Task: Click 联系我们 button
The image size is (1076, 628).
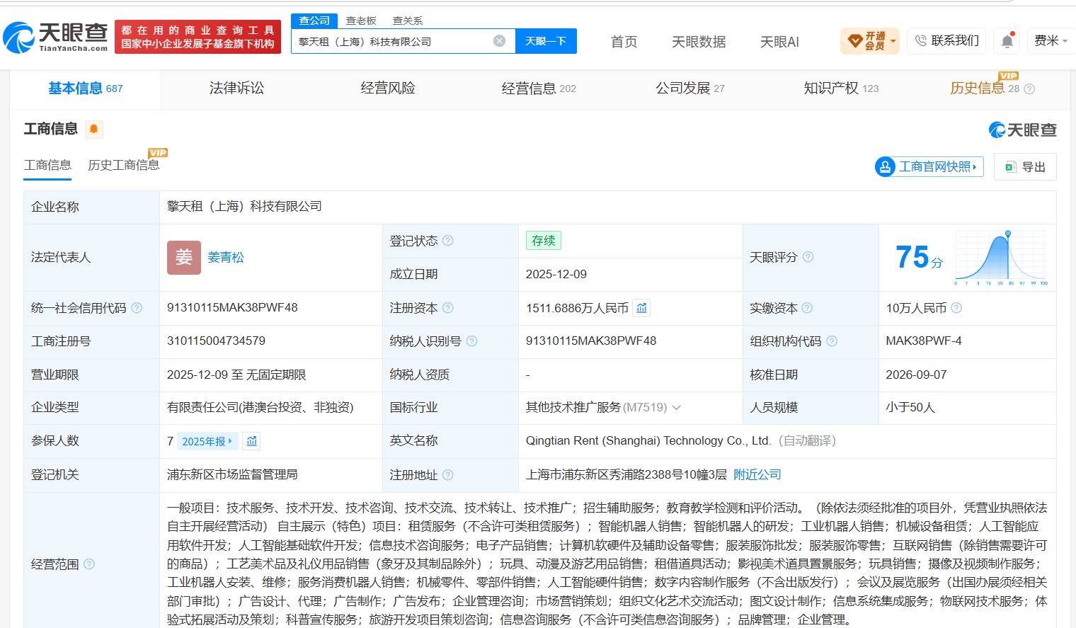Action: [x=947, y=41]
